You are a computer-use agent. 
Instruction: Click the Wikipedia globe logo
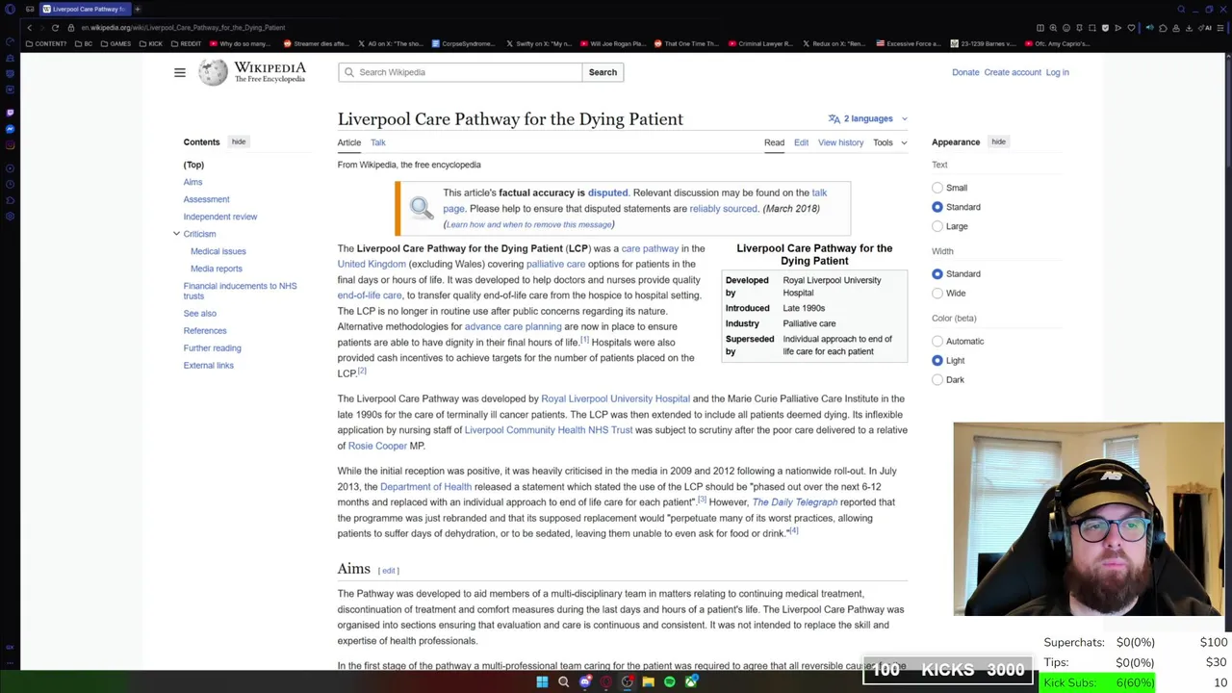pos(213,72)
